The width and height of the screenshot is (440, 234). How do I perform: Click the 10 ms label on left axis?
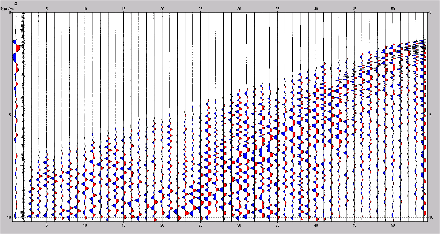9,217
